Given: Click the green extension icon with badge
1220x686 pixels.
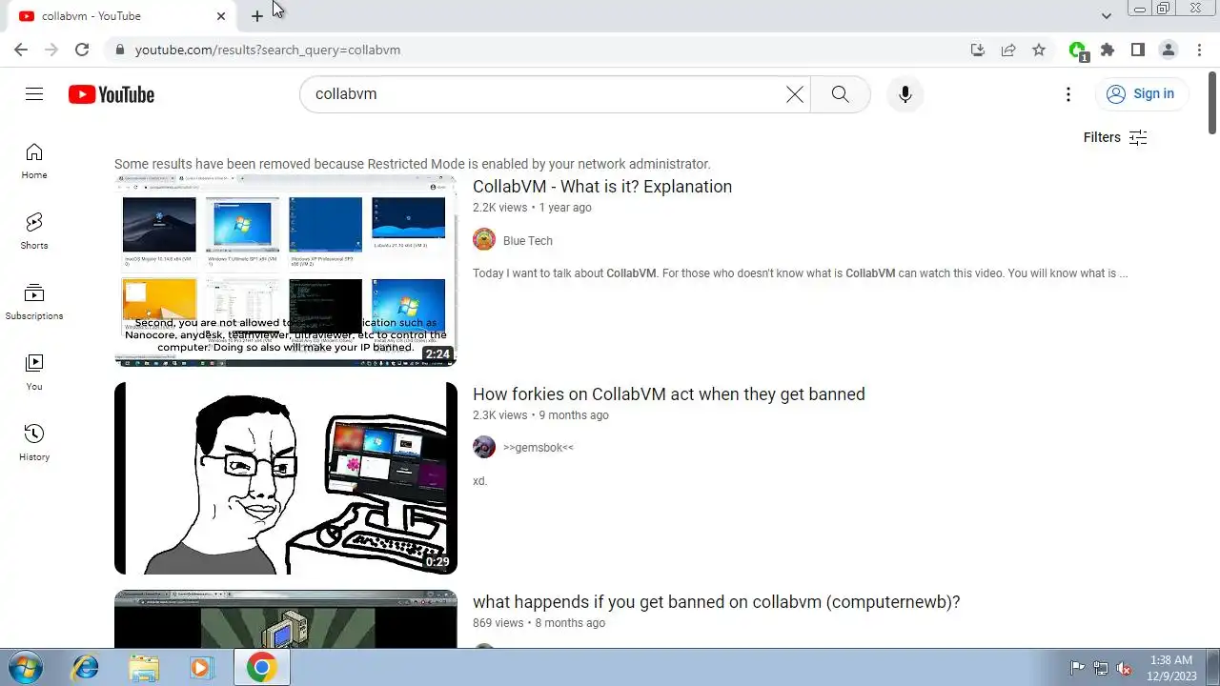Looking at the screenshot, I should tap(1078, 50).
